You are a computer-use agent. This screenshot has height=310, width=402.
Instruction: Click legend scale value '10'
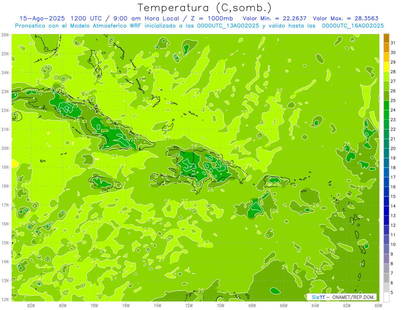click(x=393, y=244)
